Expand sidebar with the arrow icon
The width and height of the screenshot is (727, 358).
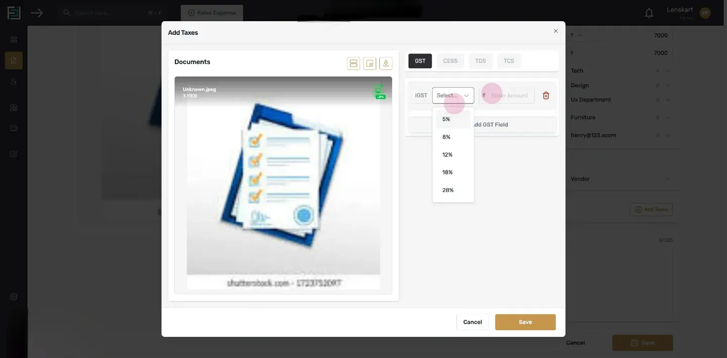[37, 13]
